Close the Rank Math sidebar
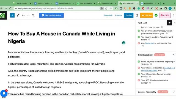The width and height of the screenshot is (176, 99). point(174,23)
